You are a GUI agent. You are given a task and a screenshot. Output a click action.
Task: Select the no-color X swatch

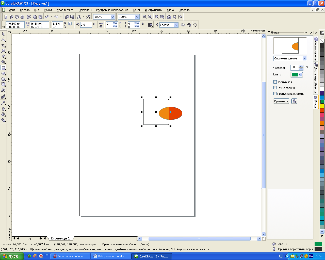click(322, 41)
